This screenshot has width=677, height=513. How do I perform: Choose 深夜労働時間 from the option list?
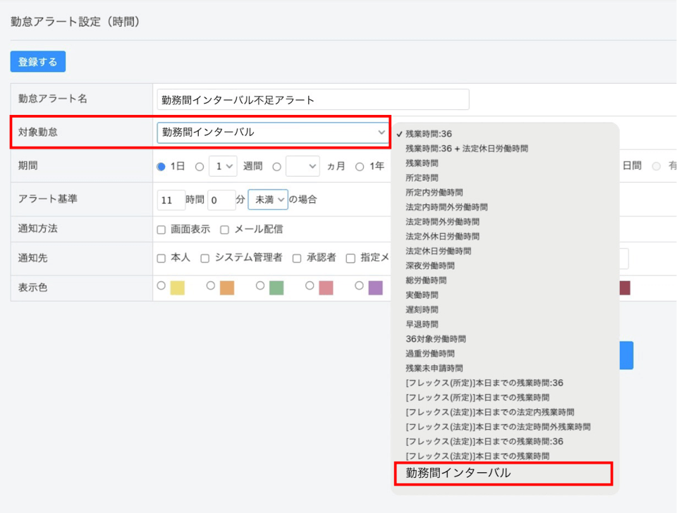[x=430, y=266]
